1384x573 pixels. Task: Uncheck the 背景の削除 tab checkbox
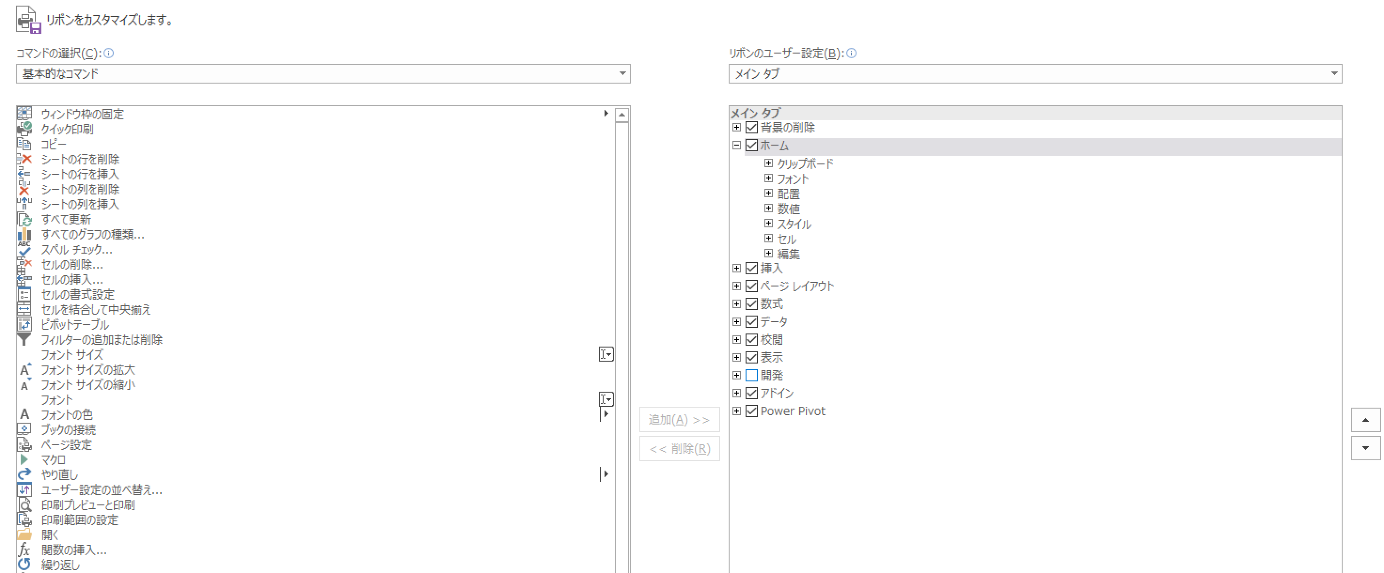point(752,128)
